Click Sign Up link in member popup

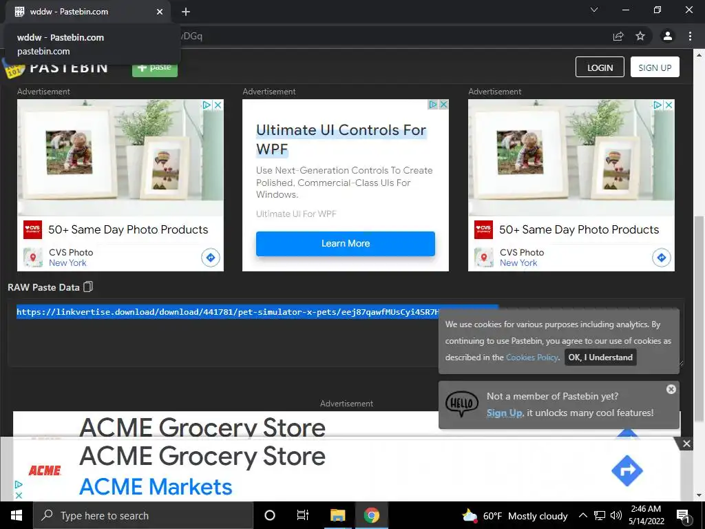[x=505, y=413]
